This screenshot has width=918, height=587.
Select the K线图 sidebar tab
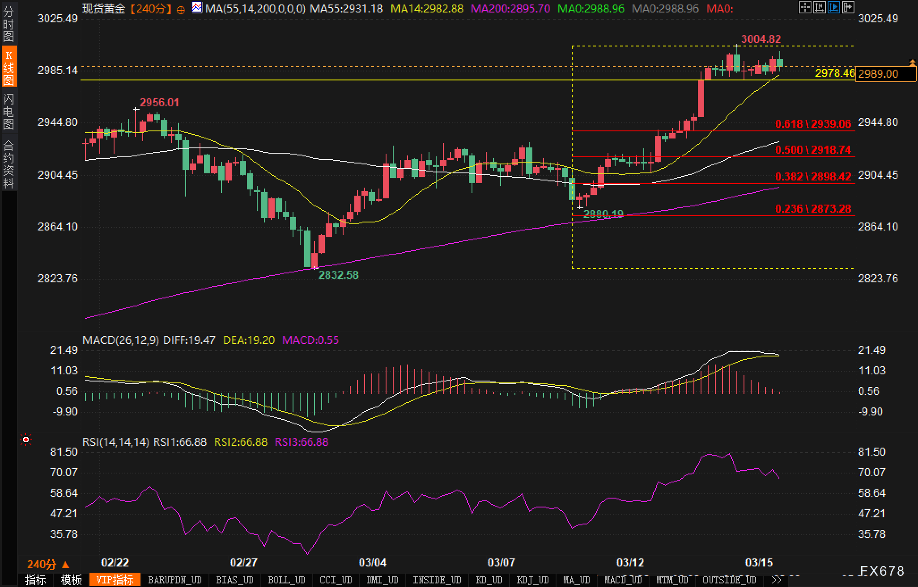8,67
